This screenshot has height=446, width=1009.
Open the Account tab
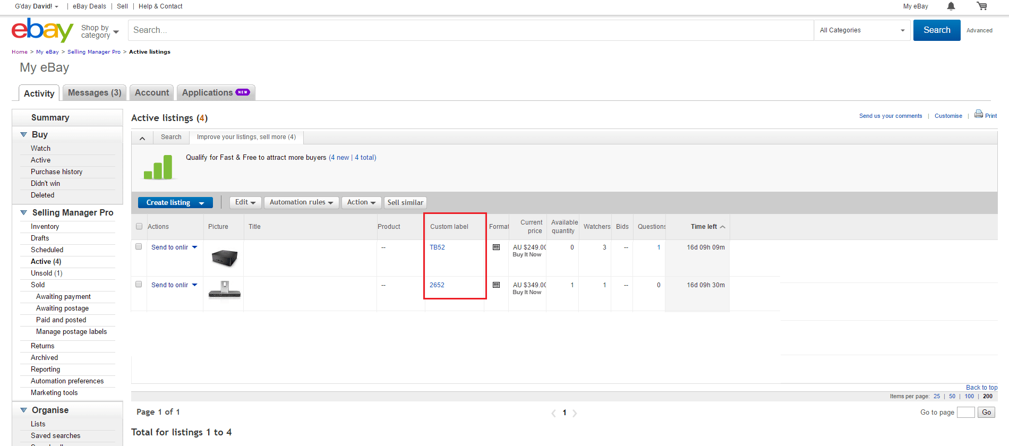point(152,92)
